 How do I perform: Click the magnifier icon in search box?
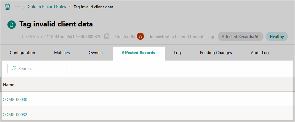13,69
